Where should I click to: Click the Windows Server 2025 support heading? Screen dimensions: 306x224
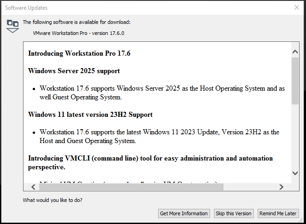[74, 71]
